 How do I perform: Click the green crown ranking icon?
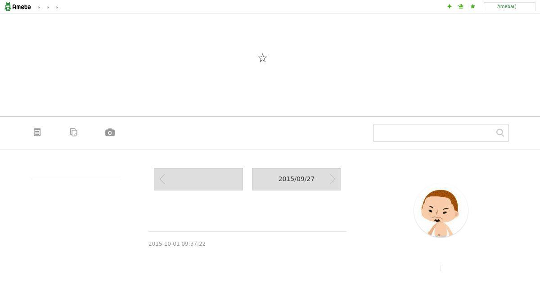(x=461, y=6)
